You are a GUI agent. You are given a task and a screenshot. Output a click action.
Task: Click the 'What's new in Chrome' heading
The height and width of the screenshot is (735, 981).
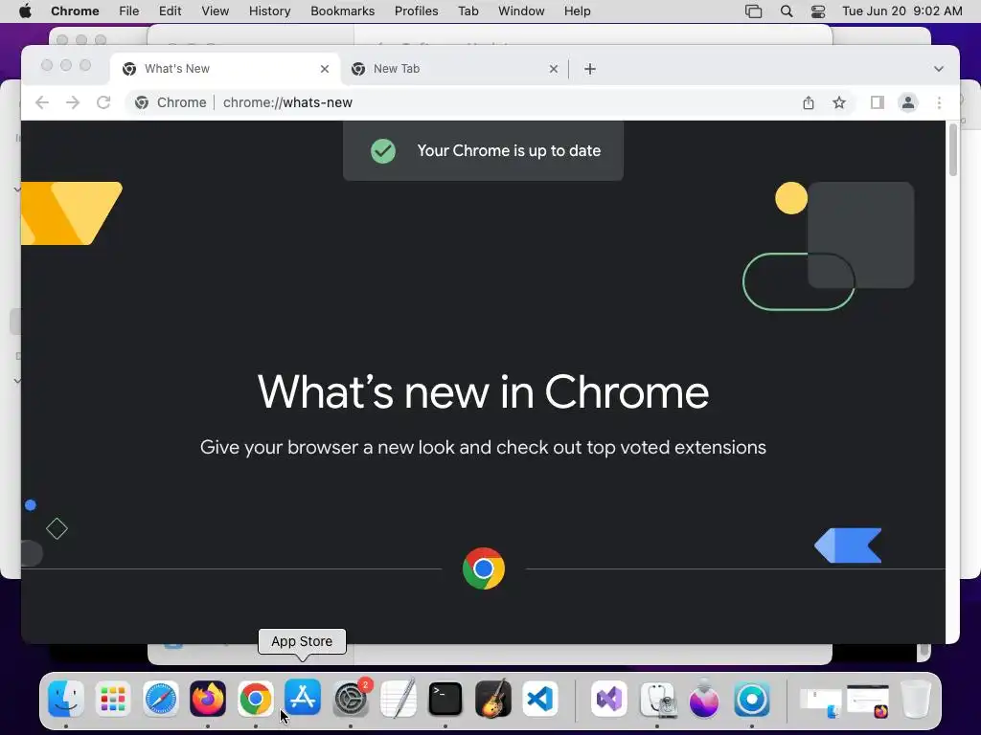pyautogui.click(x=483, y=392)
